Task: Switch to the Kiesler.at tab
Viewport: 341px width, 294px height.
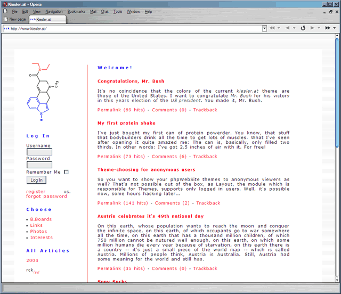Action: [x=47, y=19]
